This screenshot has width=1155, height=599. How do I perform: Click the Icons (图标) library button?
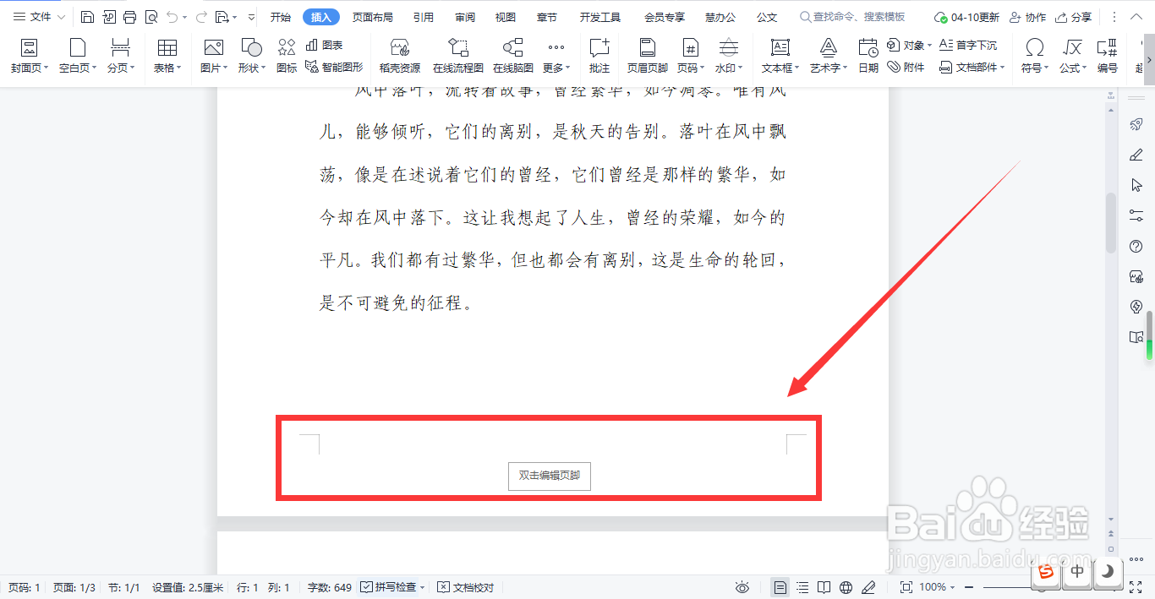coord(287,56)
